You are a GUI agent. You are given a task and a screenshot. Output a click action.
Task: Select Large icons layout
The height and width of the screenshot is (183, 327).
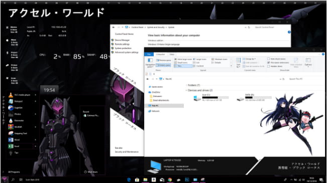pyautogui.click(x=199, y=59)
